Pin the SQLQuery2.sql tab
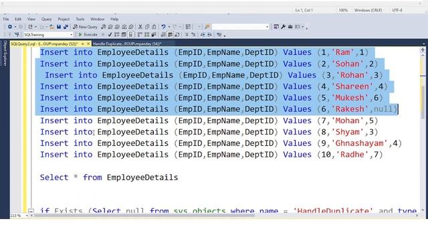 pyautogui.click(x=82, y=44)
